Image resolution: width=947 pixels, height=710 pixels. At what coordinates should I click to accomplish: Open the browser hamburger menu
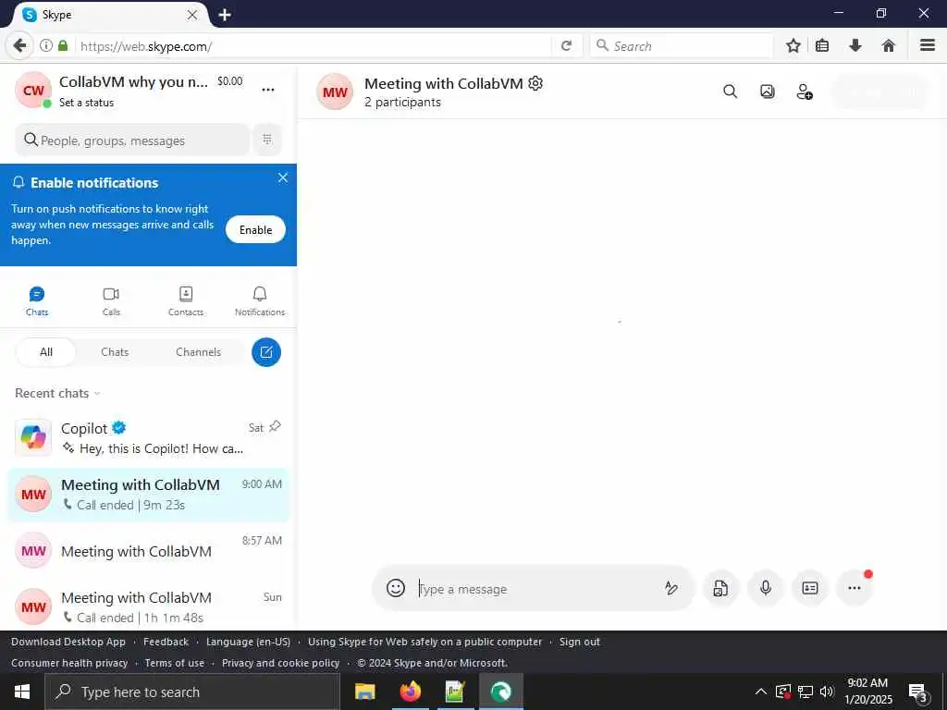click(927, 46)
